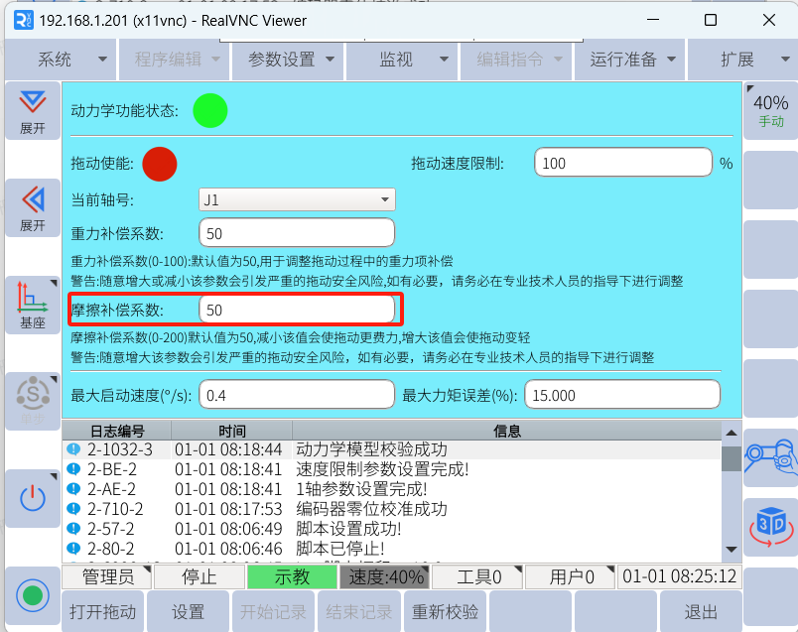The width and height of the screenshot is (798, 632).
Task: Click the 40% 手动 speed mode button
Action: pos(770,110)
